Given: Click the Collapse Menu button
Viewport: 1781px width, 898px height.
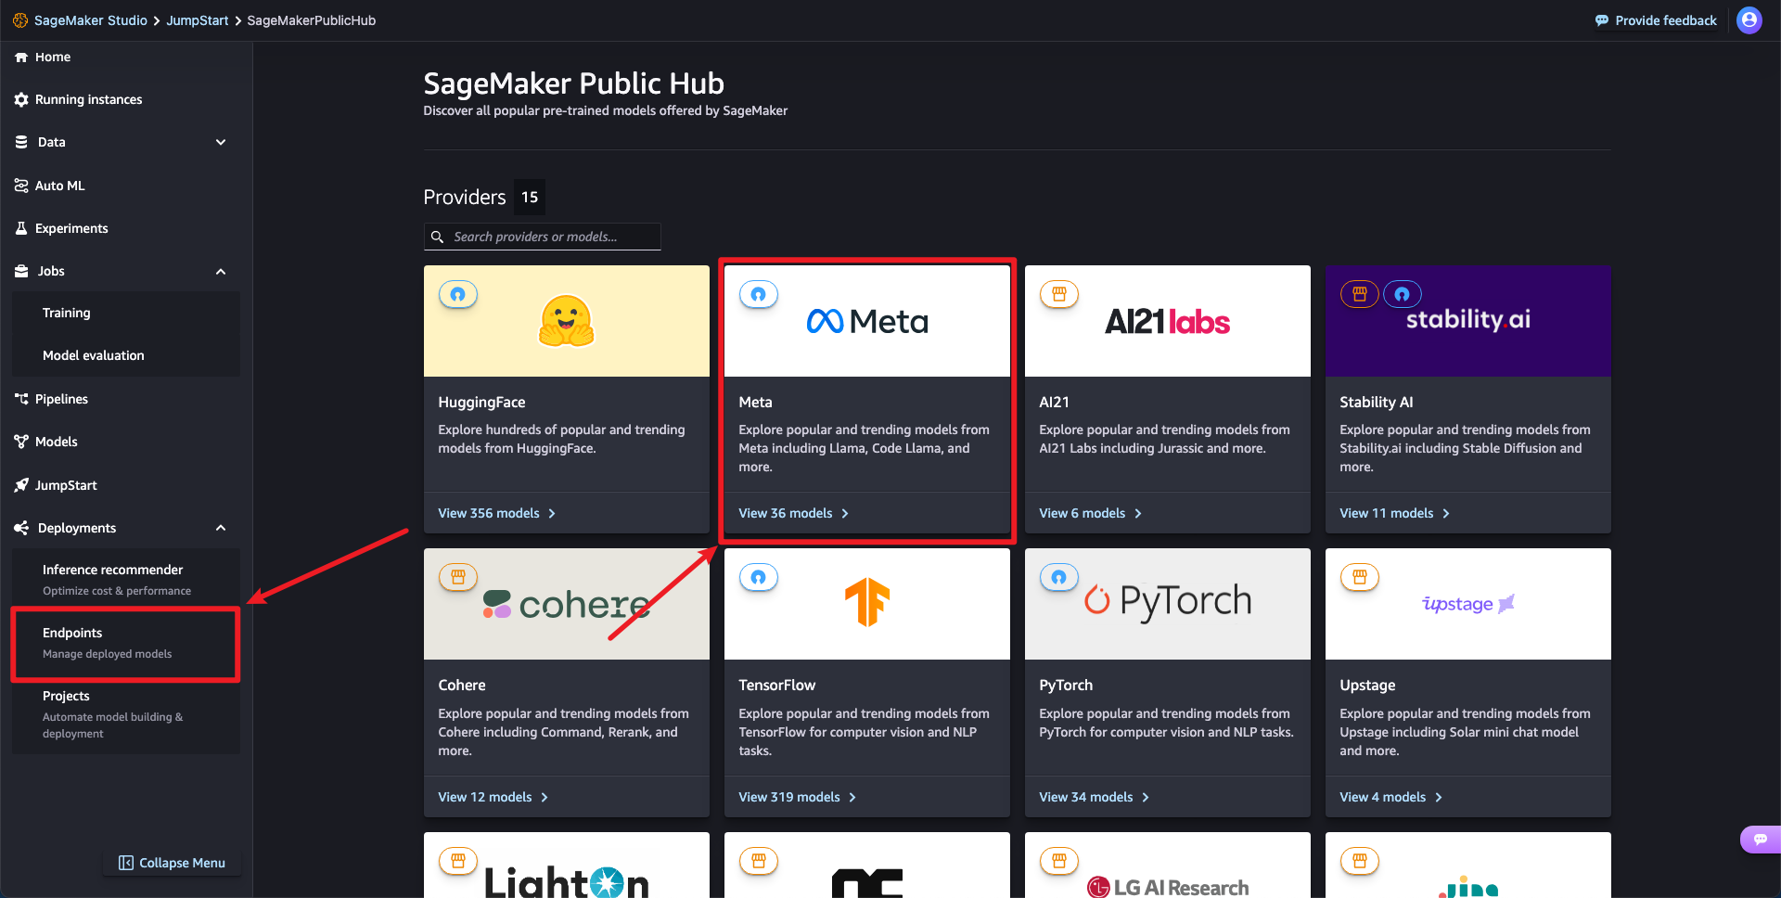Looking at the screenshot, I should point(173,863).
